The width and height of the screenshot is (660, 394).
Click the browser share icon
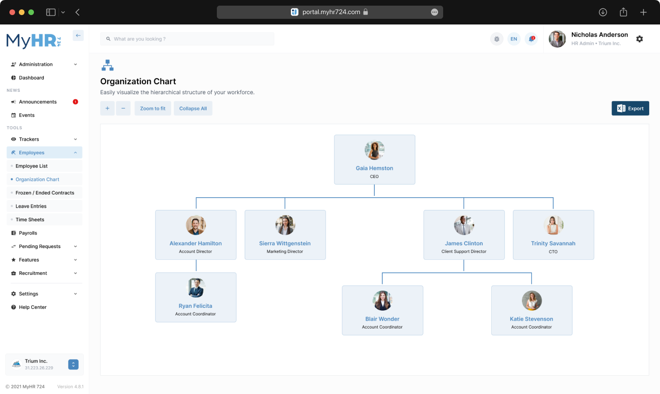tap(623, 12)
